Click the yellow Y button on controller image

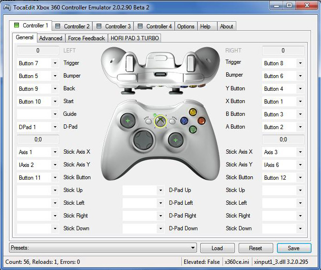tap(193, 112)
